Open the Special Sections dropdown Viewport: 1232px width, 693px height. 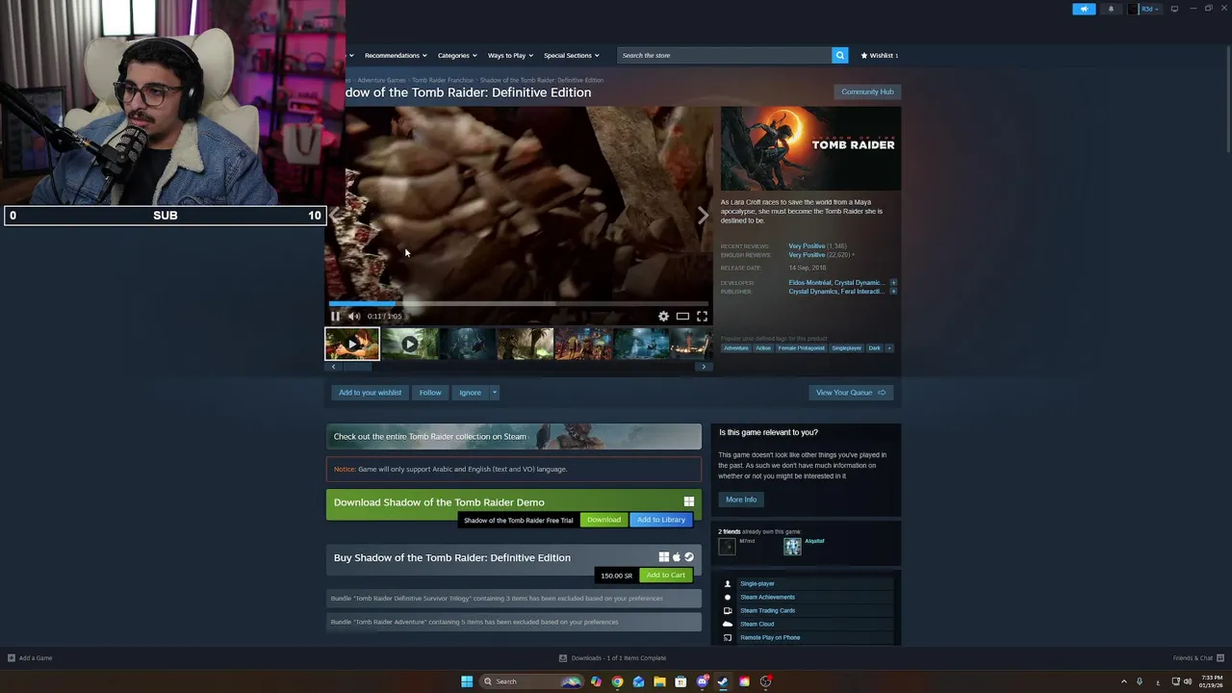coord(571,55)
